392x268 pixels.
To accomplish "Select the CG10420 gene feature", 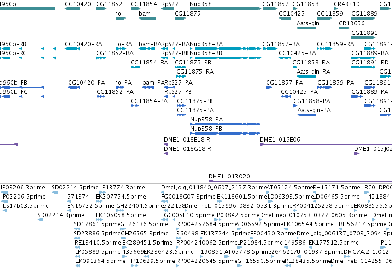I will coord(72,9).
